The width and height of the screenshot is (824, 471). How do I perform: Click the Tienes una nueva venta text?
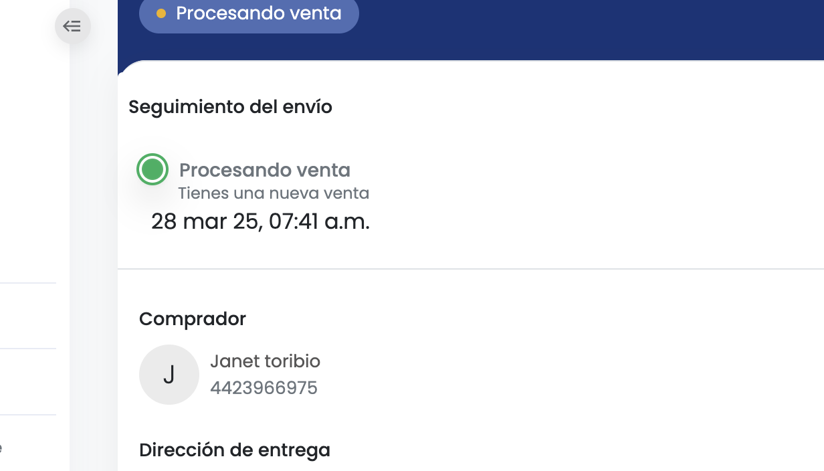point(274,193)
